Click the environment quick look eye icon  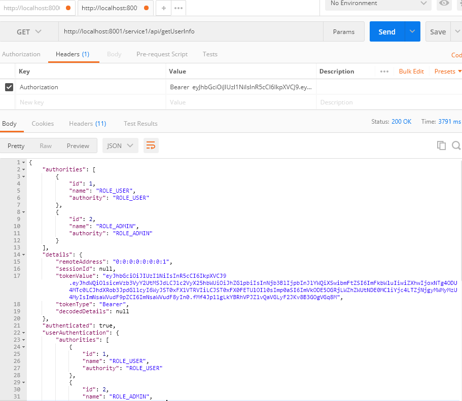[x=444, y=3]
